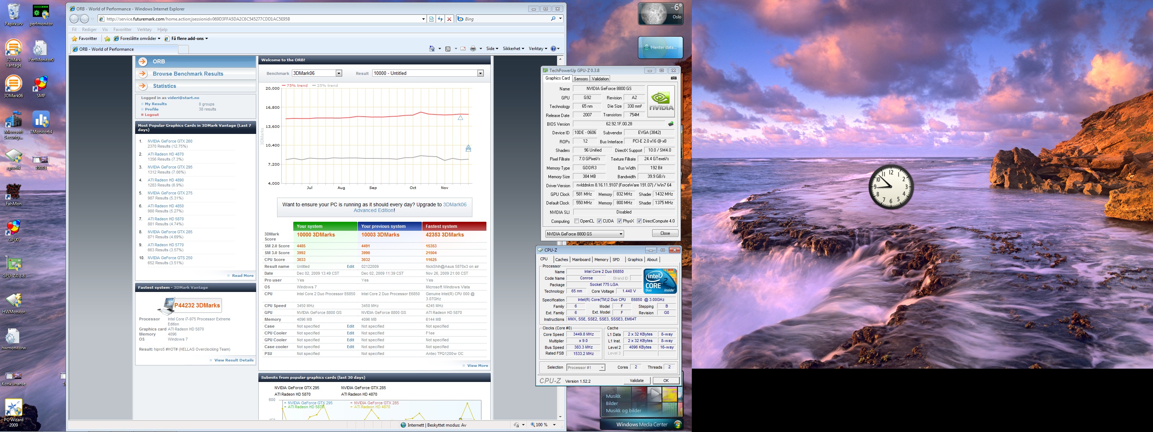This screenshot has width=1153, height=432.
Task: Click the GPU-Z screenshot camera icon
Action: (674, 78)
